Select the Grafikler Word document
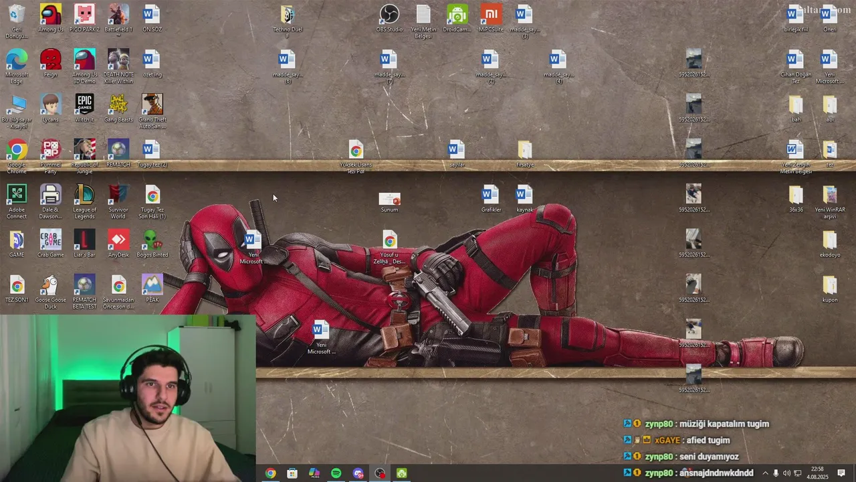The height and width of the screenshot is (482, 856). click(491, 199)
